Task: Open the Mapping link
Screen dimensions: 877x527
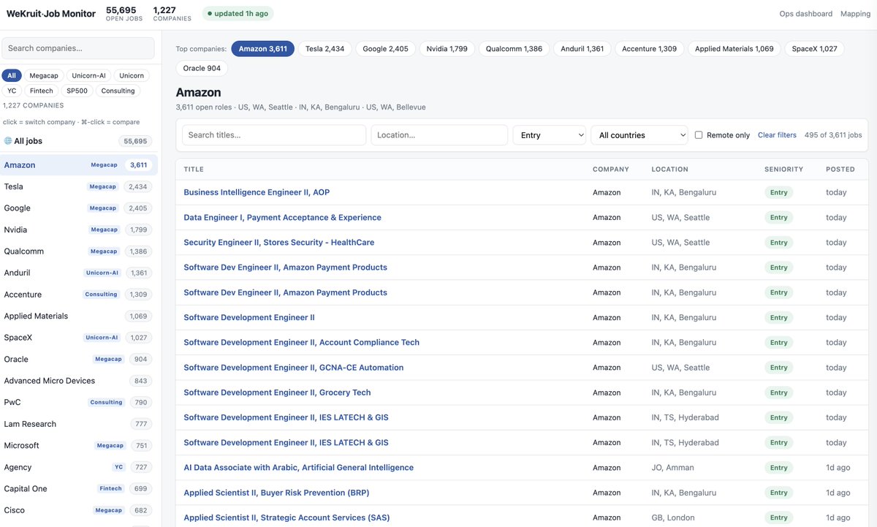Action: tap(855, 14)
